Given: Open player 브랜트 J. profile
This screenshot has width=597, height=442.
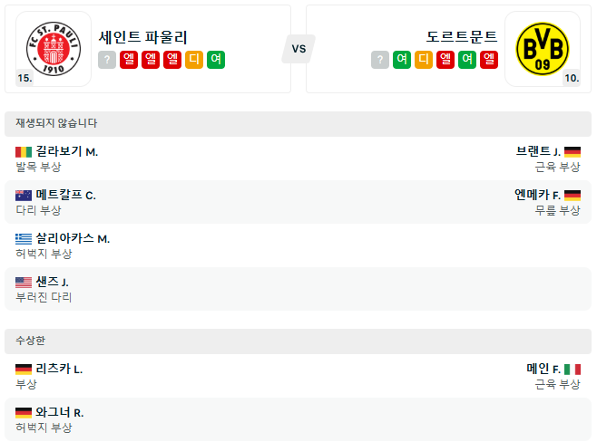Looking at the screenshot, I should [538, 151].
